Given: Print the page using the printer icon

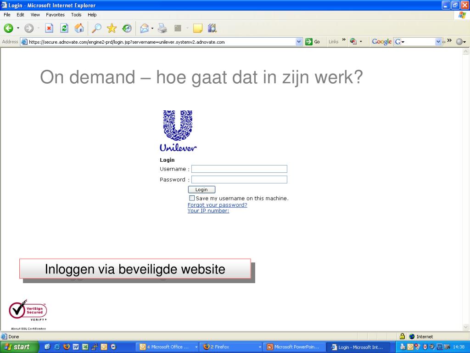Looking at the screenshot, I should pos(162,28).
